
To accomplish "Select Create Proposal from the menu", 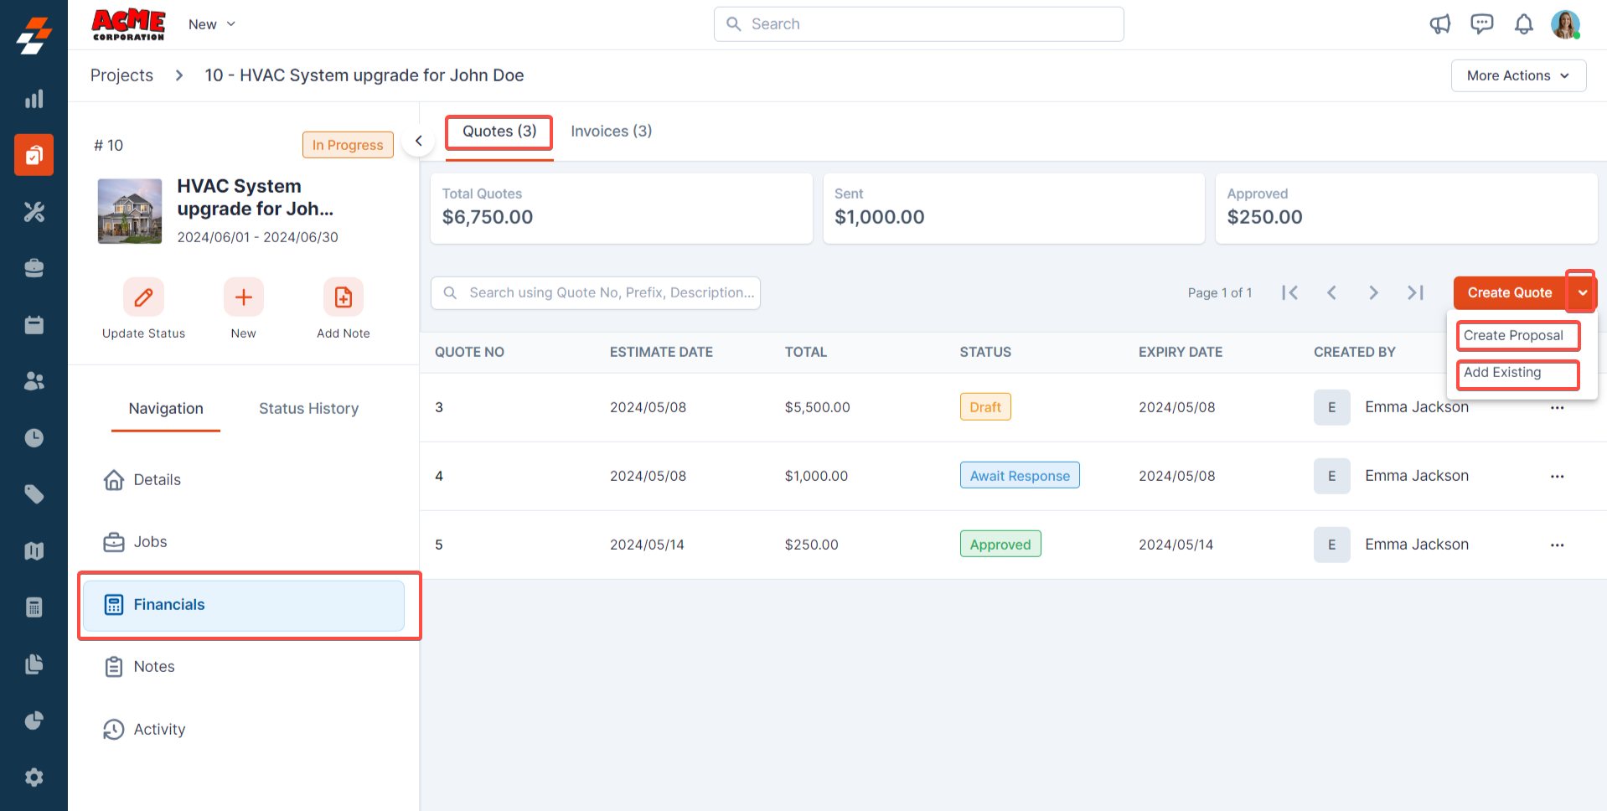I will click(x=1517, y=336).
